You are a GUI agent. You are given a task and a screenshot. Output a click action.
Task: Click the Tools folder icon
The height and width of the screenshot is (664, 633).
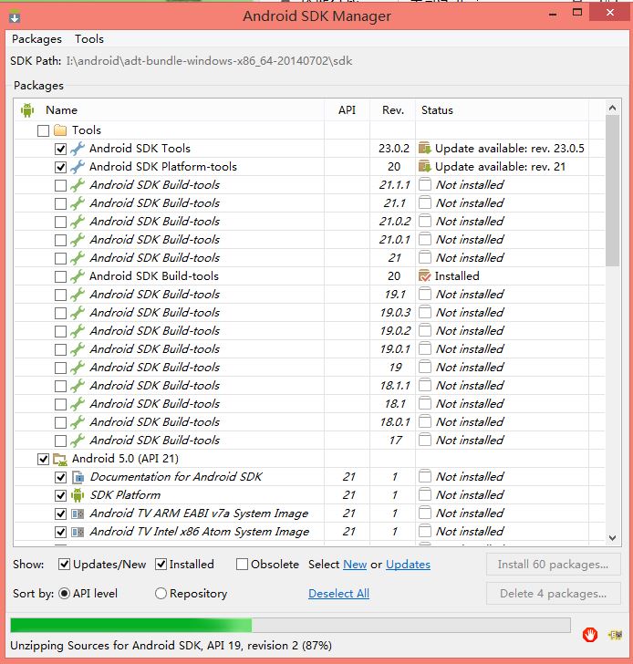pyautogui.click(x=60, y=130)
